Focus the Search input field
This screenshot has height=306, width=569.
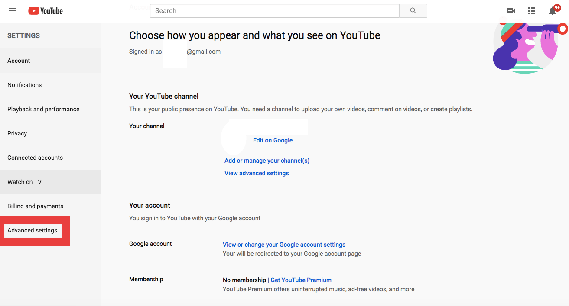coord(275,11)
